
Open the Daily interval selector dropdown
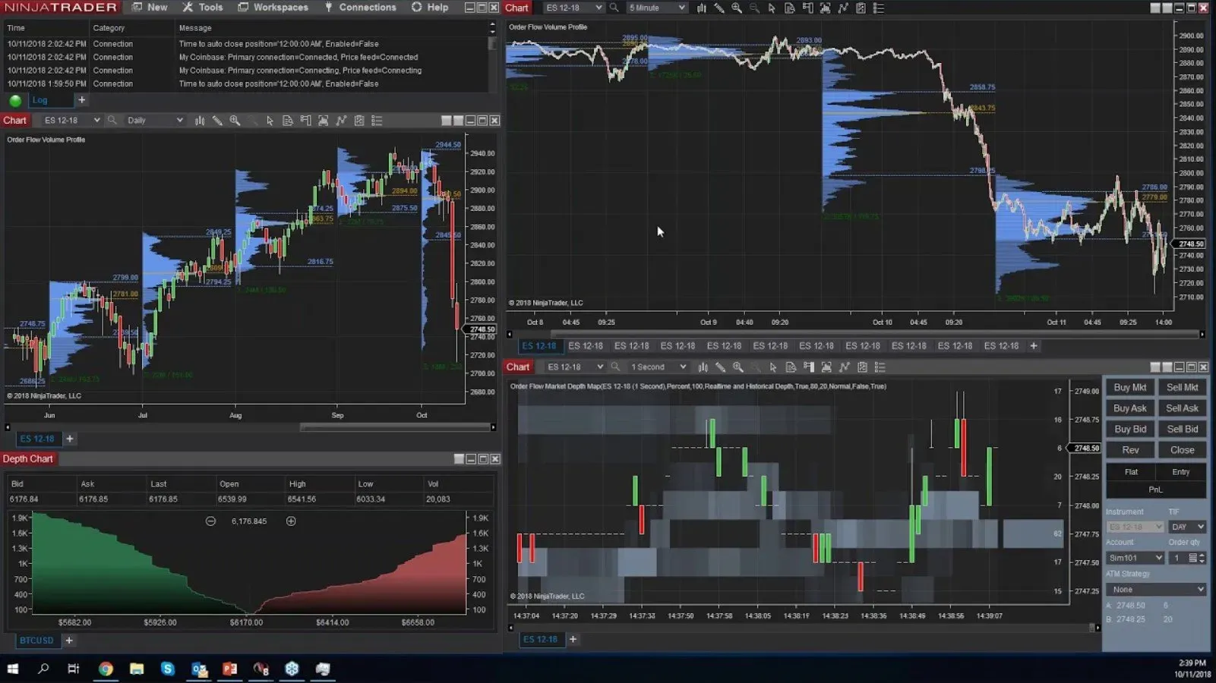[x=180, y=120]
